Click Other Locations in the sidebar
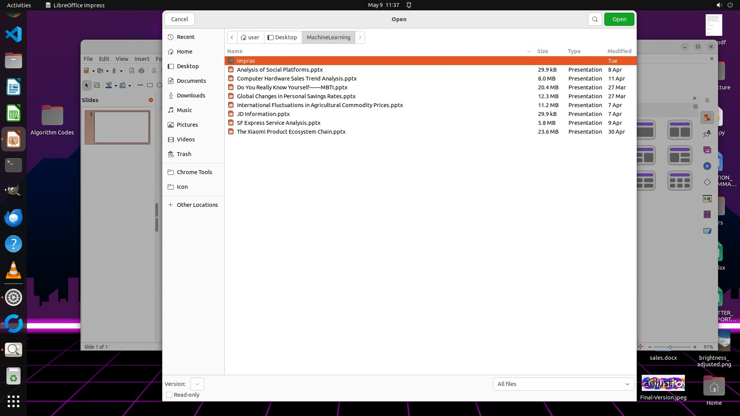 click(197, 205)
